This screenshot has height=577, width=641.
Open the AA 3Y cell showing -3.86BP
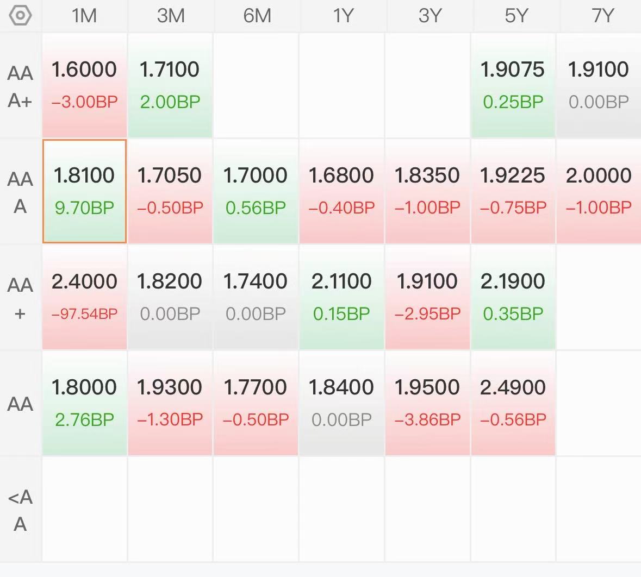pyautogui.click(x=427, y=403)
